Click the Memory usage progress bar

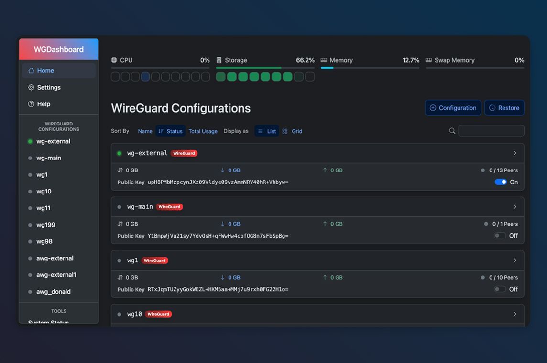click(x=370, y=68)
